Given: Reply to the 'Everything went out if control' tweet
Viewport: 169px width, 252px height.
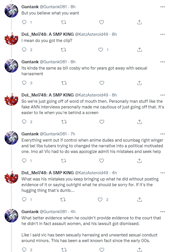Looking at the screenshot, I should 24,161.
